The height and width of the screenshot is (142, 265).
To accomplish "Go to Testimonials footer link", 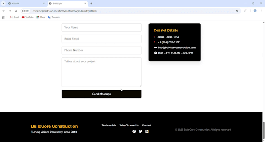I will [x=109, y=125].
